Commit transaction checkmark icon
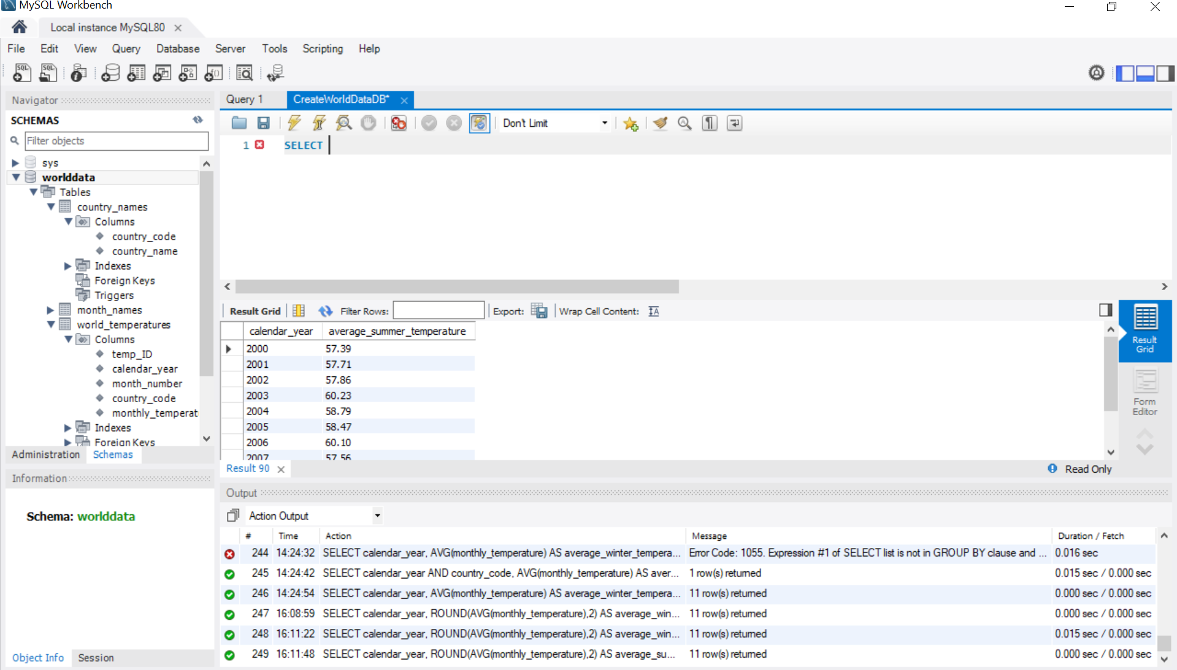 tap(429, 123)
